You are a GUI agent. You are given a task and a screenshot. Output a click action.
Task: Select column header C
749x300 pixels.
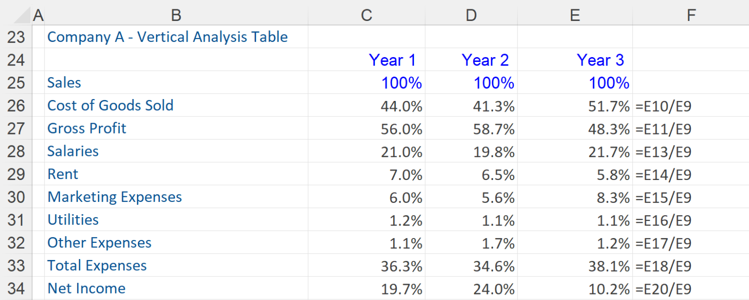coord(366,15)
